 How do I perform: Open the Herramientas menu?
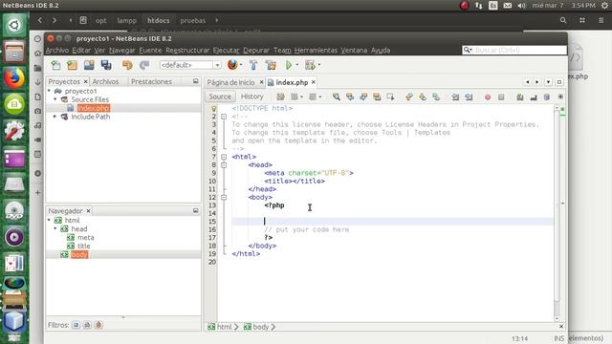(316, 51)
